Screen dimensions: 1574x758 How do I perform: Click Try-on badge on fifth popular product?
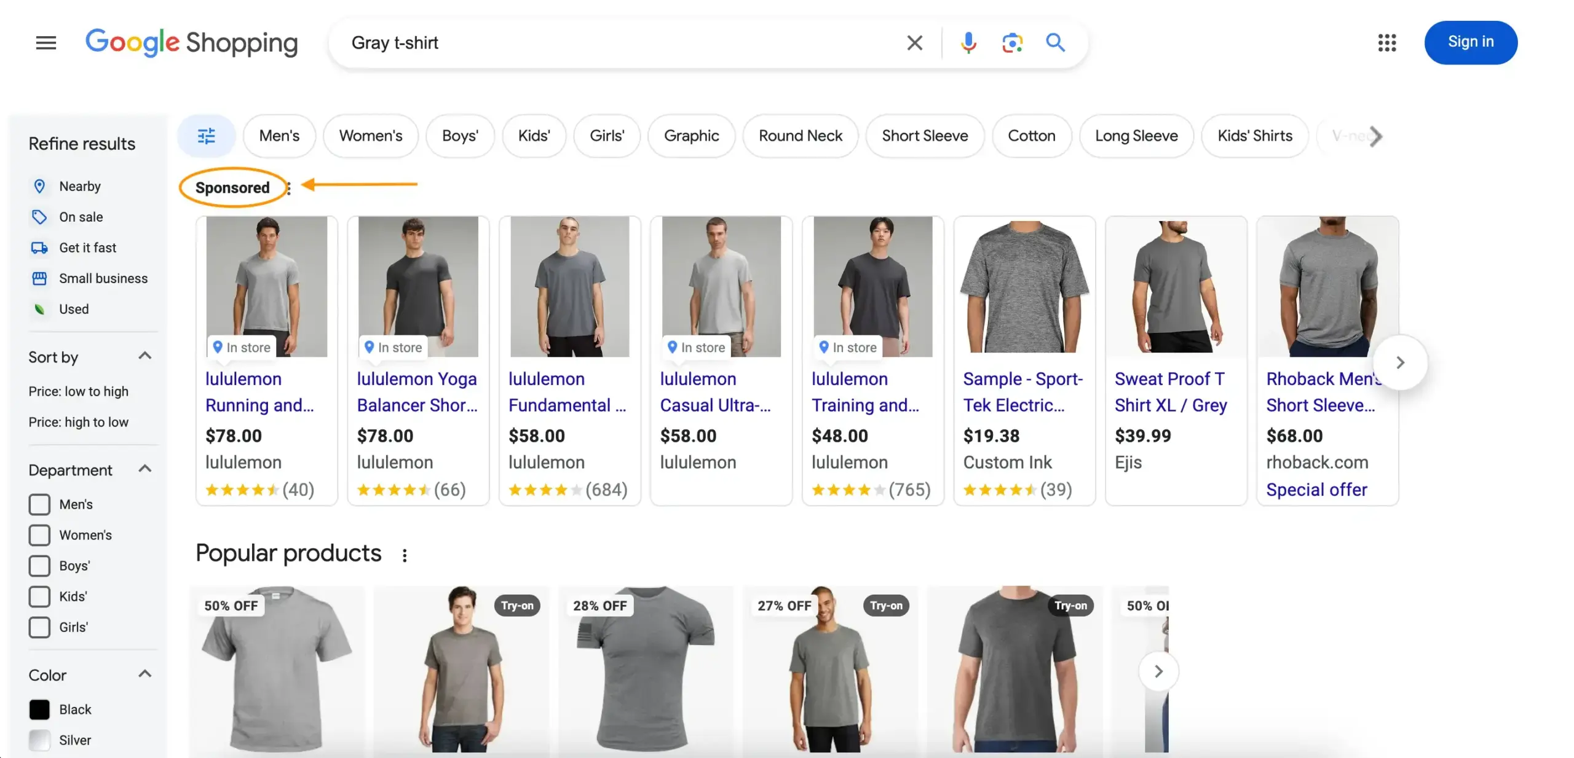(x=1070, y=606)
